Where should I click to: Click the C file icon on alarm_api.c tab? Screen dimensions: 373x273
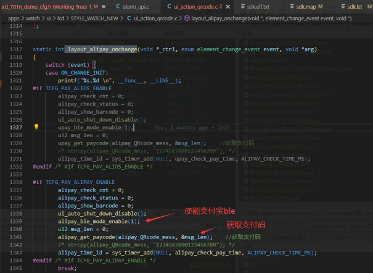118,7
